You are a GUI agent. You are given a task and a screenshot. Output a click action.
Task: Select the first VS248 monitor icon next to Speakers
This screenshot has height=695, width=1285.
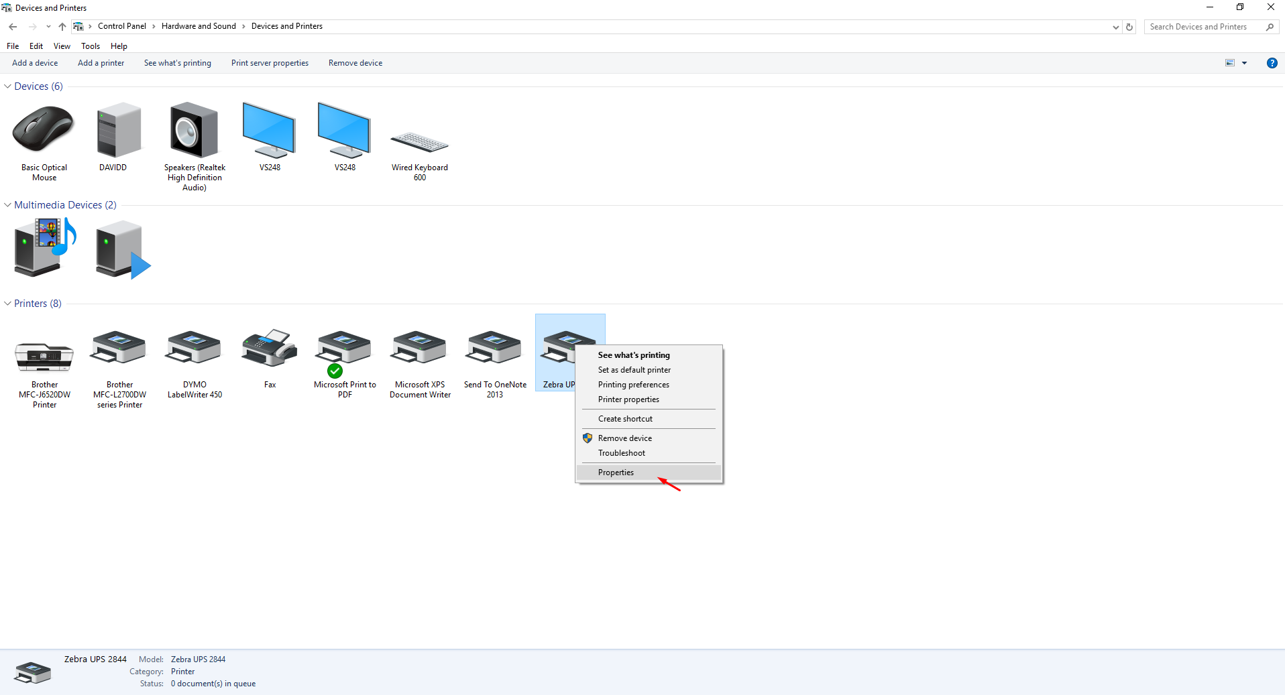click(x=269, y=129)
